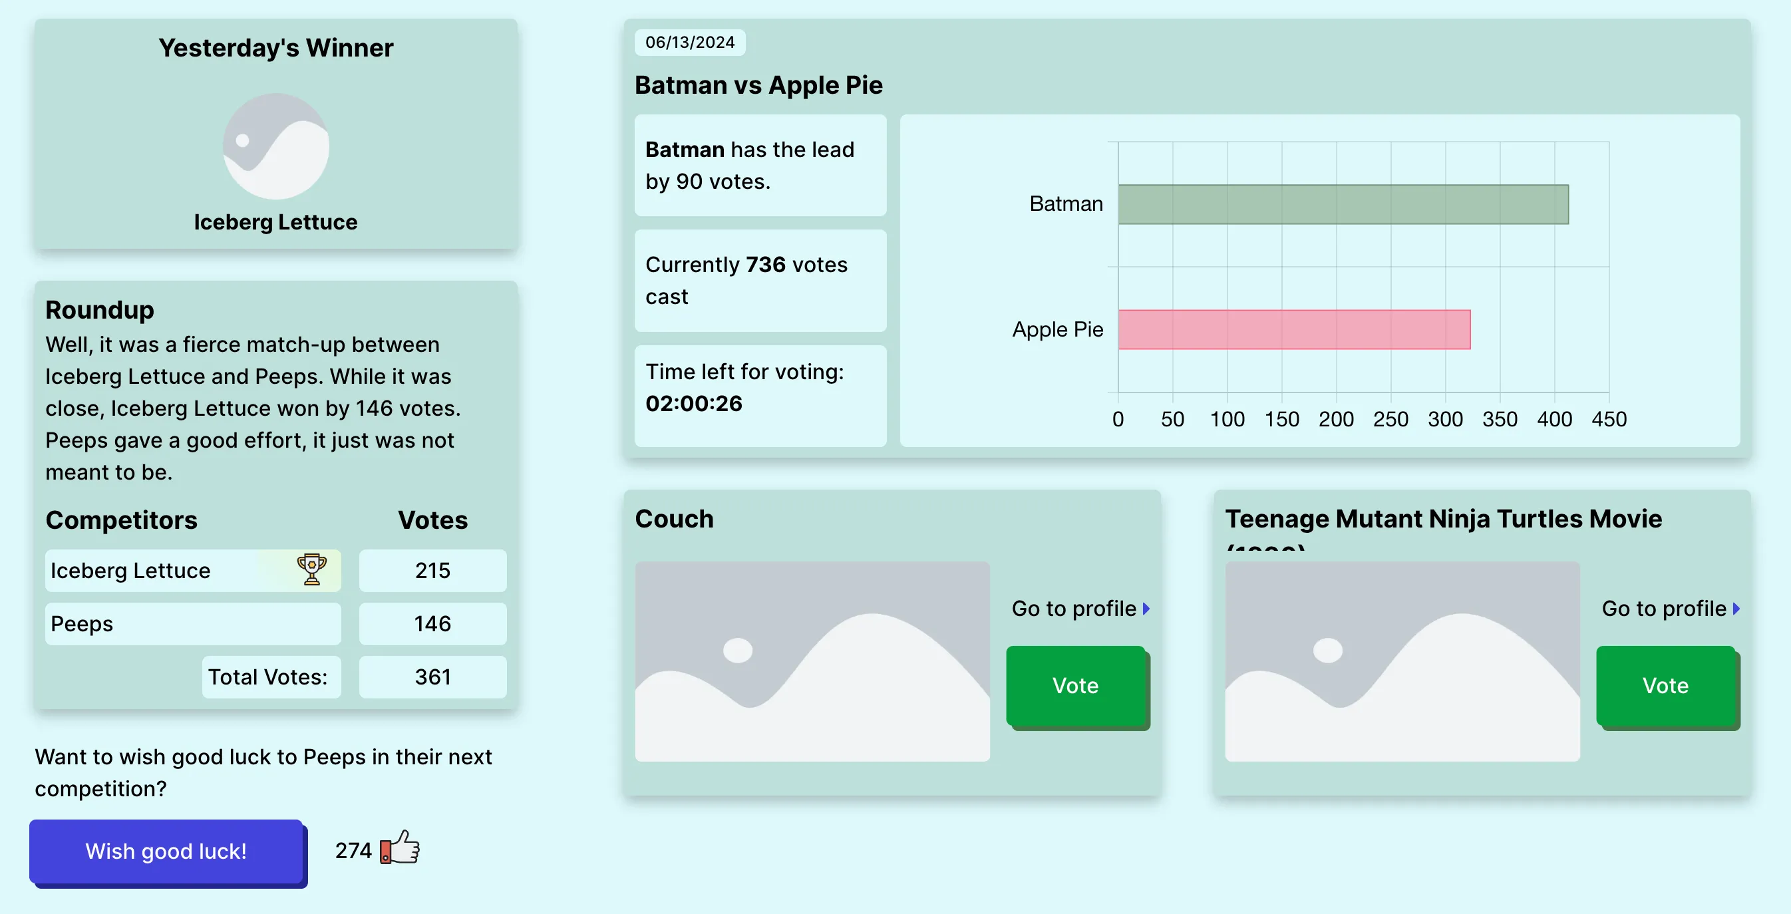Open Couch's Go to profile link
Screen dimensions: 1791x914
[1074, 609]
